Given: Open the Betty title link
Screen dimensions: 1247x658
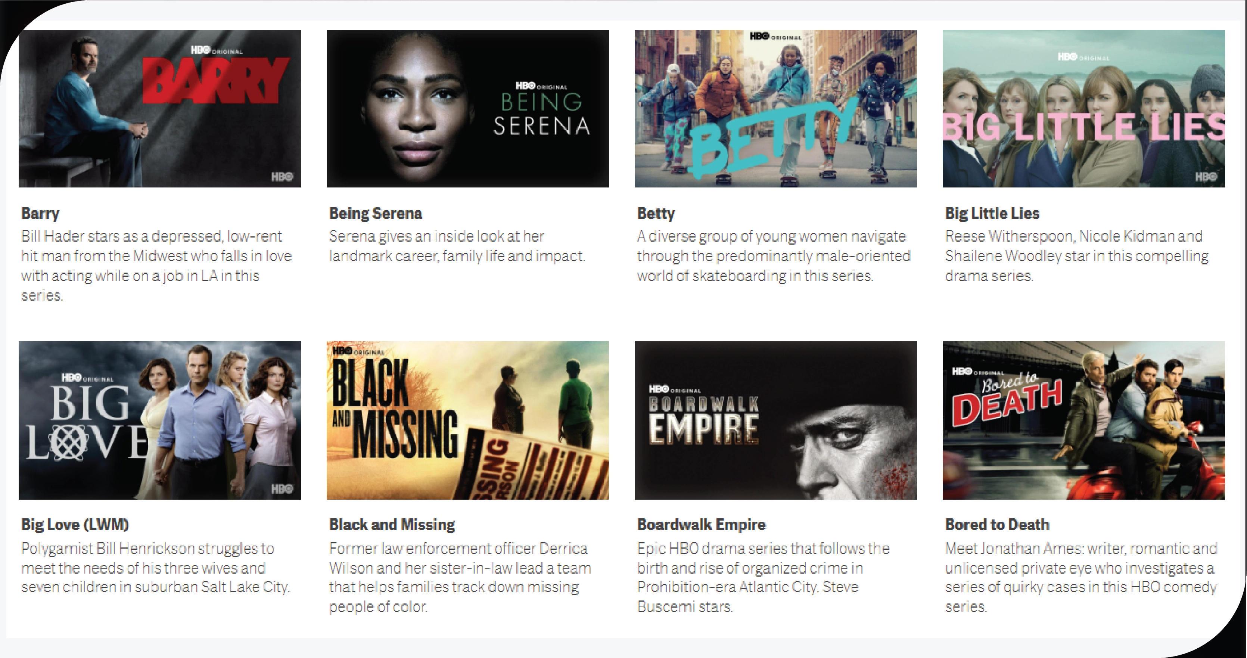Looking at the screenshot, I should pyautogui.click(x=656, y=214).
